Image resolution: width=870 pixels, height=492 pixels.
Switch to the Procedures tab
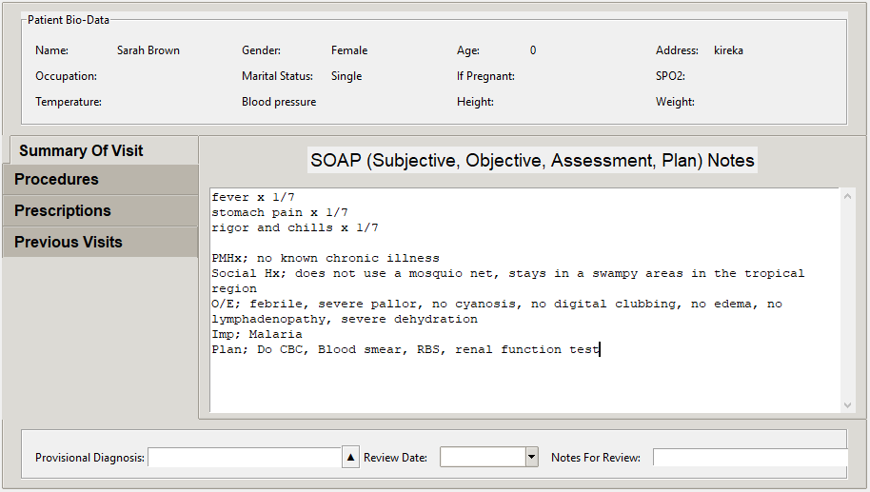101,179
